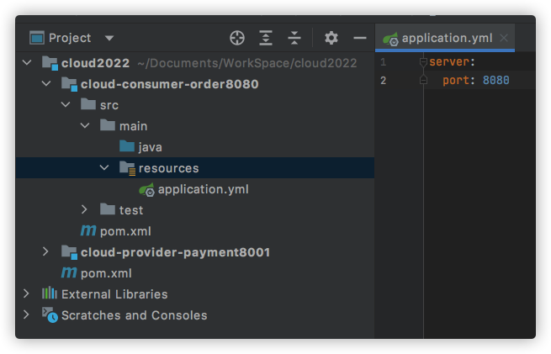Viewport: 551px width, 354px height.
Task: Collapse the src folder chevron
Action: [66, 104]
